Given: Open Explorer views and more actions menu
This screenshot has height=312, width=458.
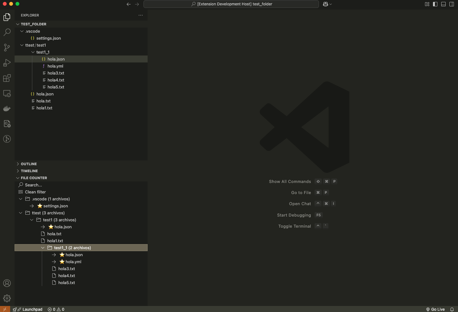Looking at the screenshot, I should click(x=141, y=15).
